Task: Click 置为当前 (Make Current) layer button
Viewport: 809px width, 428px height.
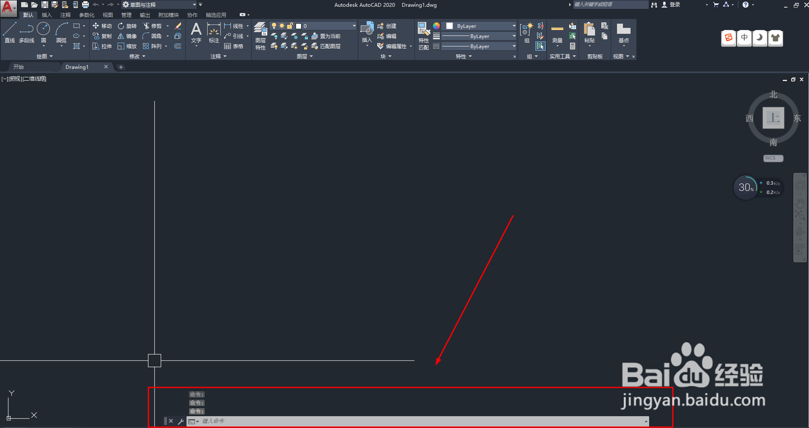Action: pyautogui.click(x=326, y=36)
